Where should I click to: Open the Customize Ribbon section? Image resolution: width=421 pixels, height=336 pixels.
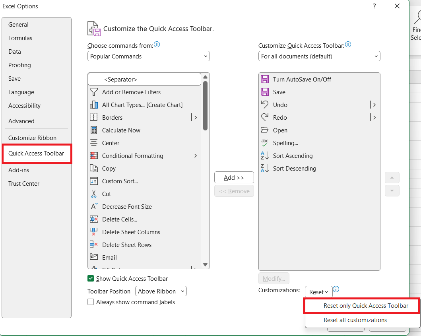click(37, 138)
